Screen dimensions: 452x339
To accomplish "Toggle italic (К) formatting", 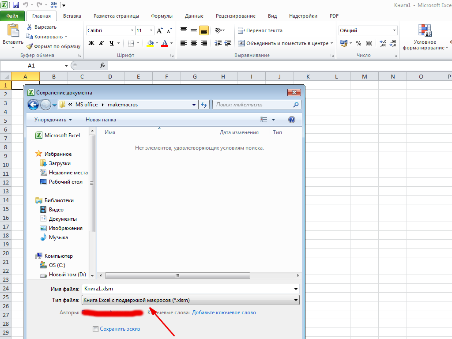I will [102, 43].
